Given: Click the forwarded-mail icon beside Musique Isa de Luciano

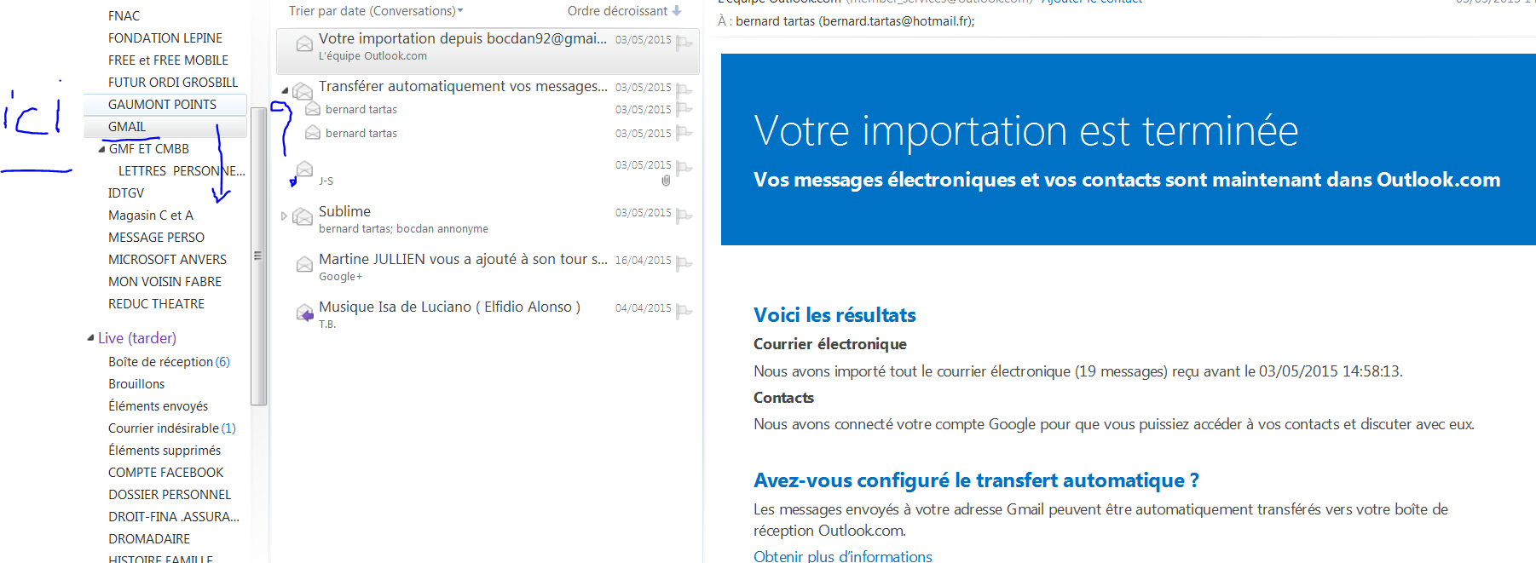Looking at the screenshot, I should [304, 313].
